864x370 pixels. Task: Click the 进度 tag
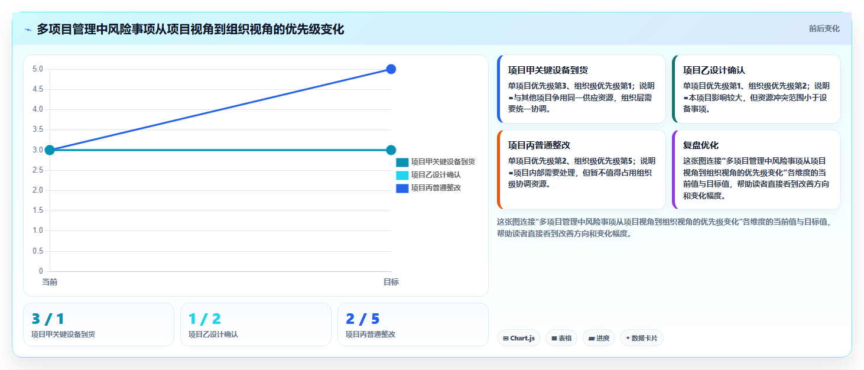click(599, 338)
